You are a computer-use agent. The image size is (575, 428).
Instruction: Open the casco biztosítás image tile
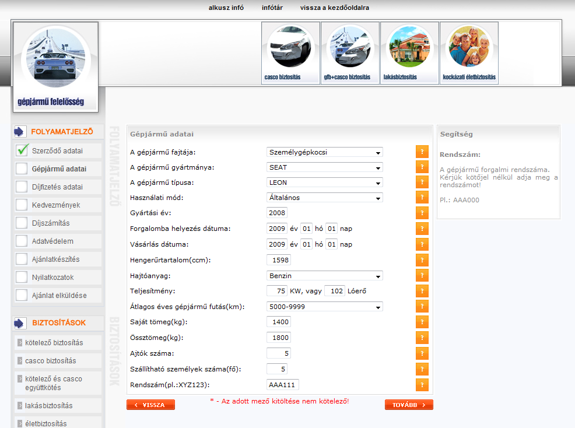pyautogui.click(x=290, y=53)
